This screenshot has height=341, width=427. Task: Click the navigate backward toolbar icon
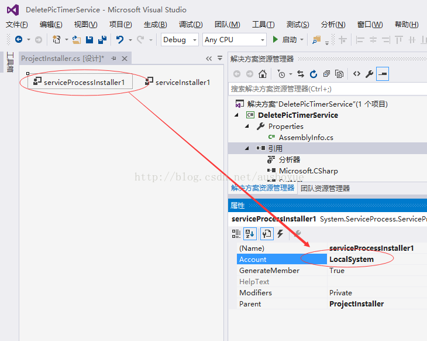19,40
